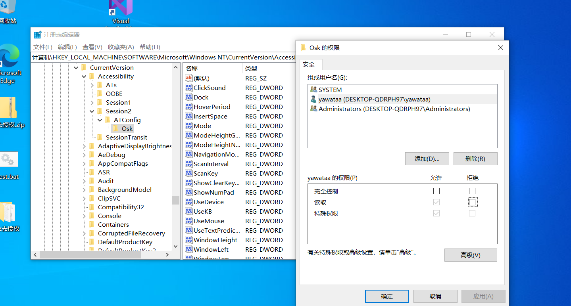Toggle Allow checkbox for 读取 permission
The image size is (571, 306).
coord(436,202)
